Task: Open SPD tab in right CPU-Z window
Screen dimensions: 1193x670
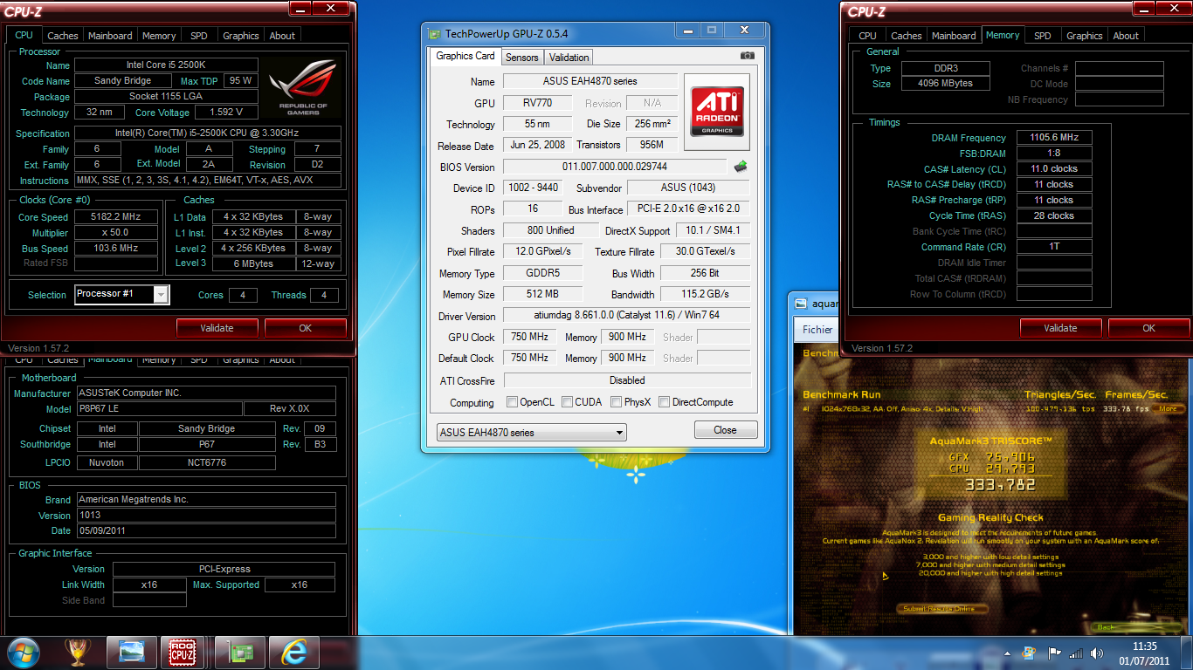Action: pyautogui.click(x=1043, y=36)
